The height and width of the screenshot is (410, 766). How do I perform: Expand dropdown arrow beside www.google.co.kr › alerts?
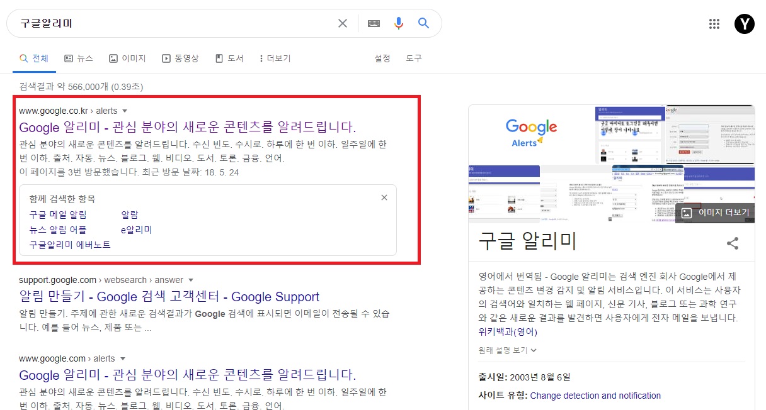[x=125, y=111]
